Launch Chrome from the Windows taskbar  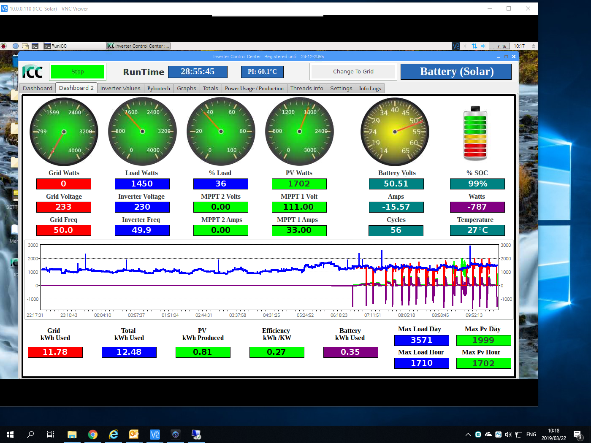pyautogui.click(x=93, y=434)
